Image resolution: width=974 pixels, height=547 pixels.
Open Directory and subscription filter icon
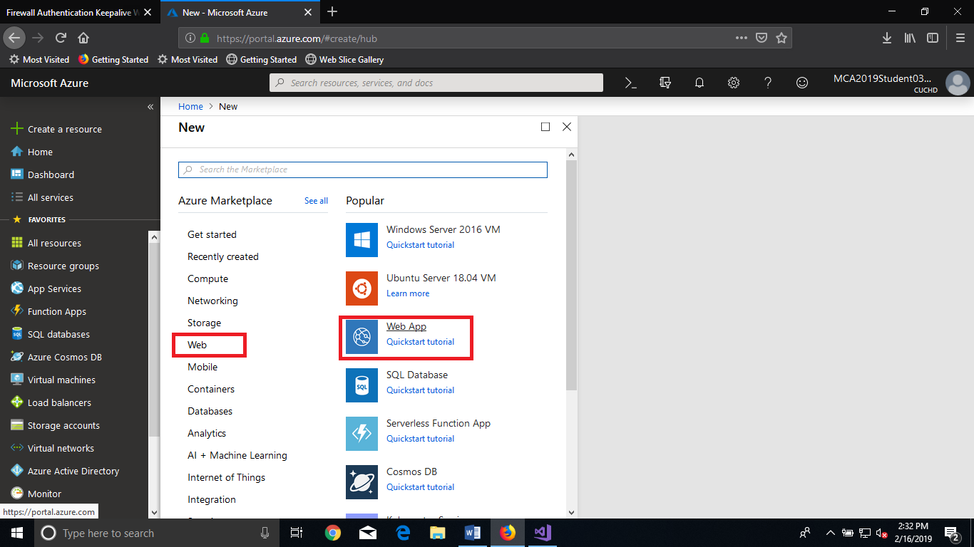pos(665,83)
